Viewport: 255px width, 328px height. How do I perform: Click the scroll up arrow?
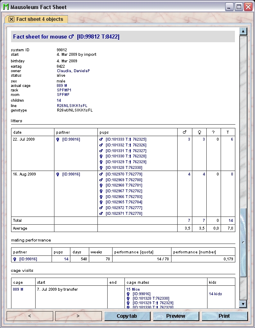[243, 32]
